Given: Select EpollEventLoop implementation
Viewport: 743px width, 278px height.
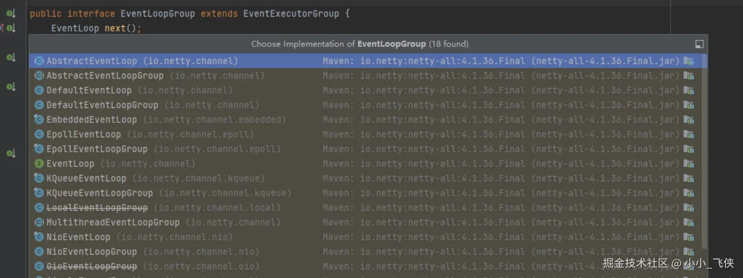Looking at the screenshot, I should (364, 134).
